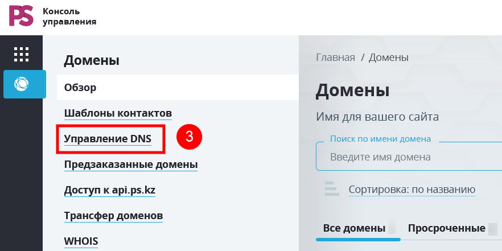Click the PS logo

(21, 16)
